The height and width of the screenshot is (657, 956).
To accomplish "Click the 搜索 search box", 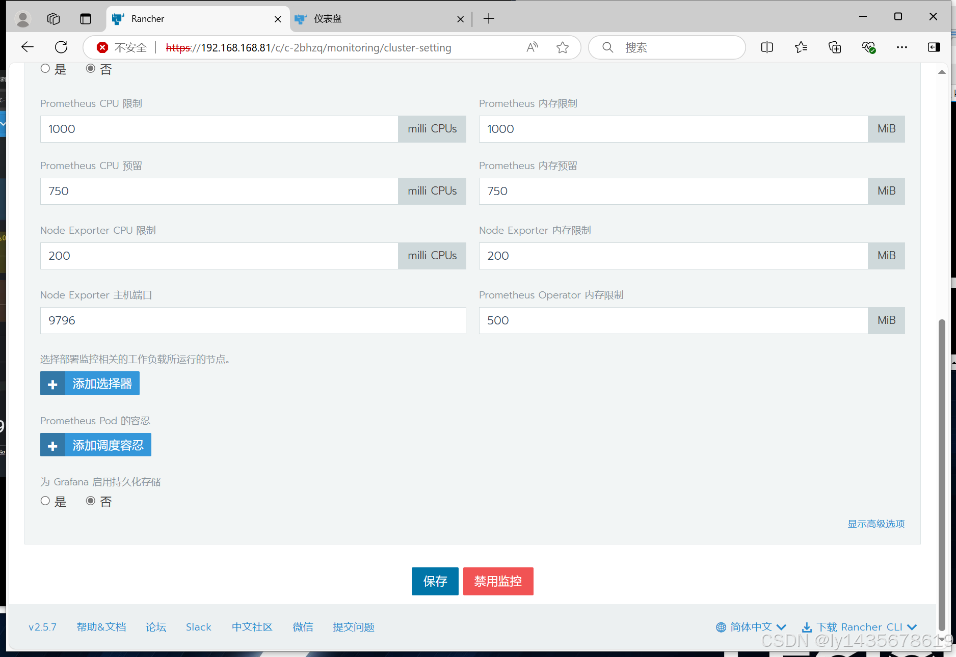I will 668,47.
